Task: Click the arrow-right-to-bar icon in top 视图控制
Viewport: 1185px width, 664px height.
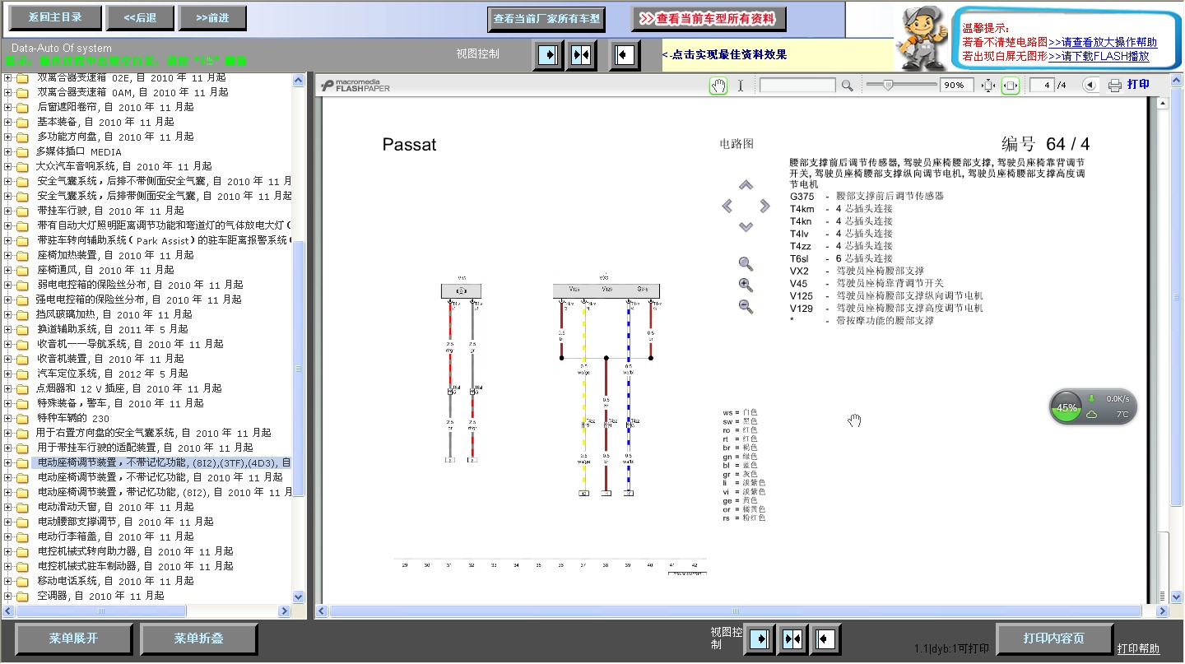Action: coord(548,55)
